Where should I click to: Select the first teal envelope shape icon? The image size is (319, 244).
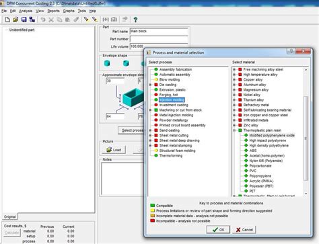pyautogui.click(x=107, y=63)
